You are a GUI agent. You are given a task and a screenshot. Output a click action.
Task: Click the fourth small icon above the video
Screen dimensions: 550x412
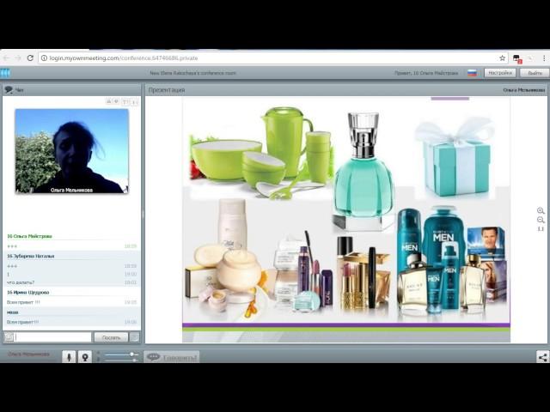pos(134,102)
